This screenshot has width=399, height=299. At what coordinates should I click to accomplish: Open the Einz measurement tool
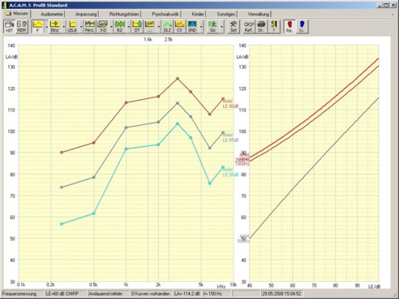point(55,27)
